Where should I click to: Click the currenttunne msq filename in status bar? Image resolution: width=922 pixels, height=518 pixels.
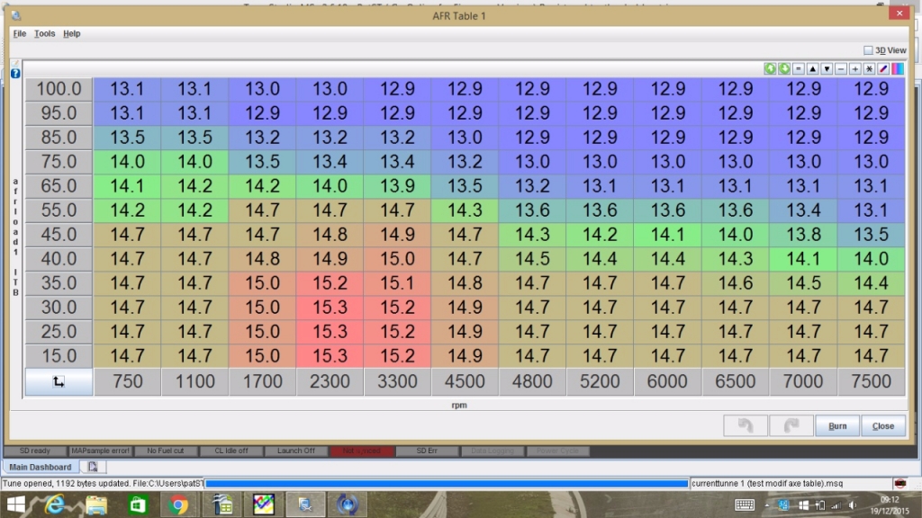click(x=767, y=483)
